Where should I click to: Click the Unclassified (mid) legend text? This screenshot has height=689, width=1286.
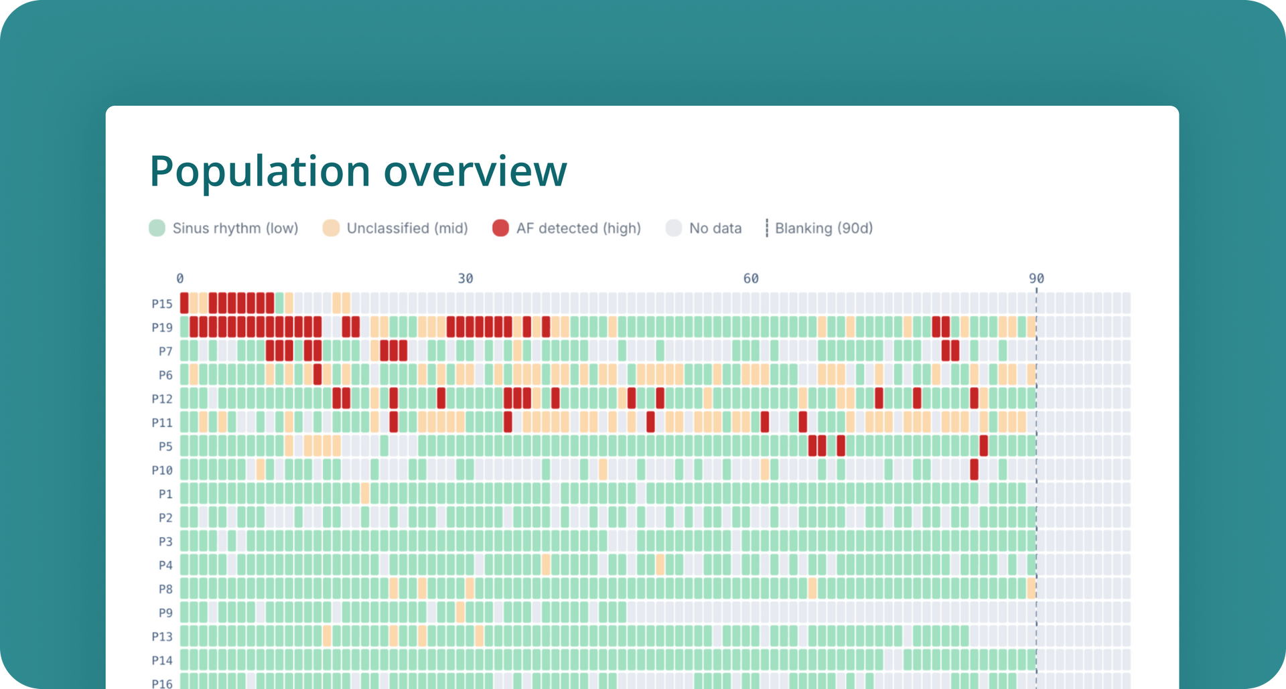(x=407, y=228)
